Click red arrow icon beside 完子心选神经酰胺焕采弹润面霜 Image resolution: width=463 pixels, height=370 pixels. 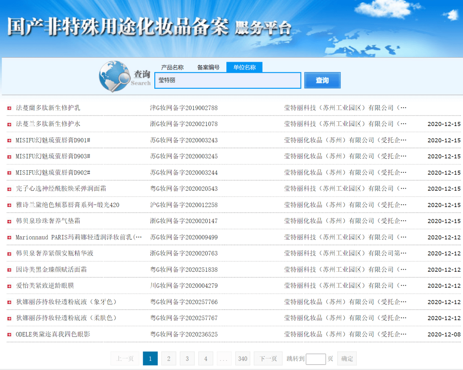pyautogui.click(x=9, y=189)
